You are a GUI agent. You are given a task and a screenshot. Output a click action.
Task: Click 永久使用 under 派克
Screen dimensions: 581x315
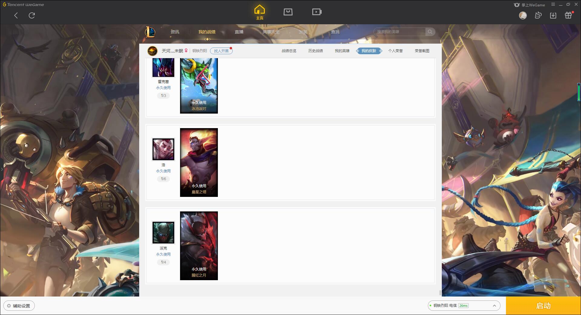[x=163, y=254]
